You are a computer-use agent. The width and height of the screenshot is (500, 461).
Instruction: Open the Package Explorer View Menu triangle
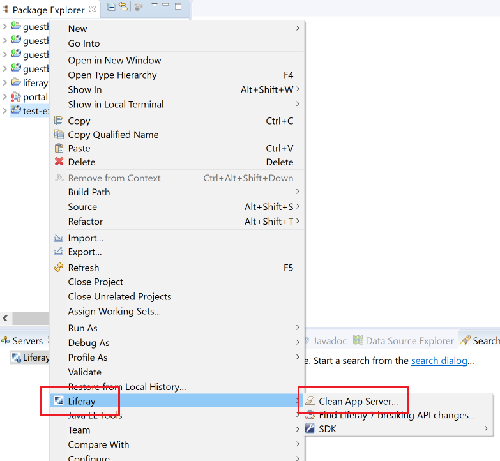[x=155, y=4]
